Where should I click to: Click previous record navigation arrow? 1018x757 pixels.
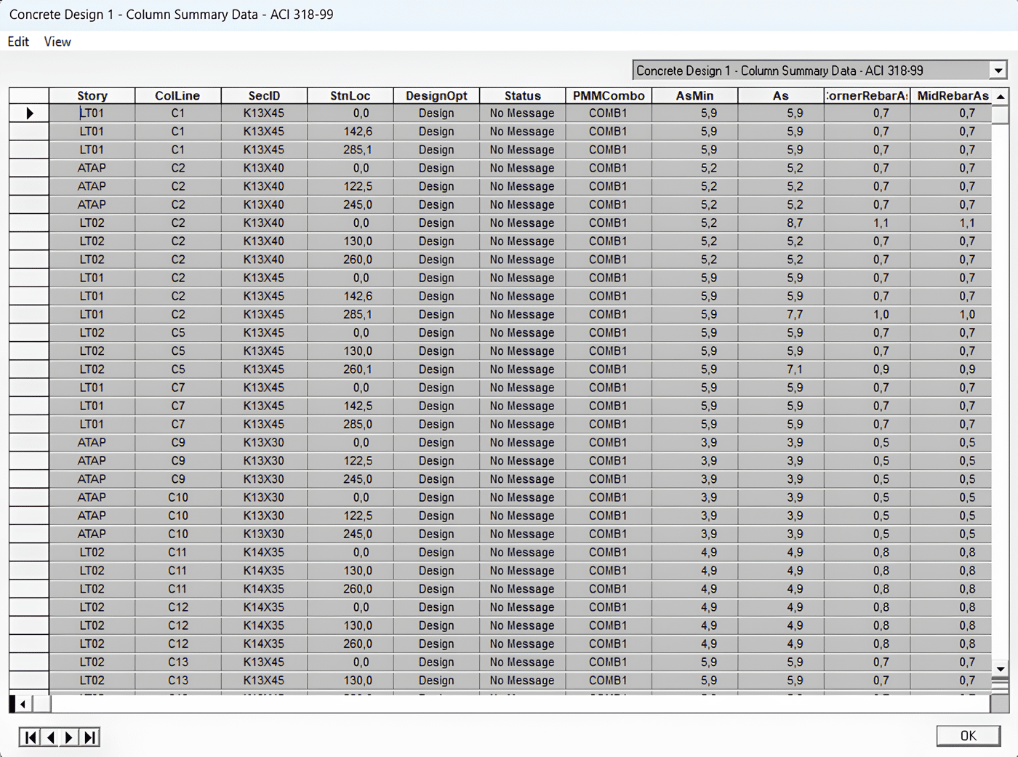click(50, 737)
